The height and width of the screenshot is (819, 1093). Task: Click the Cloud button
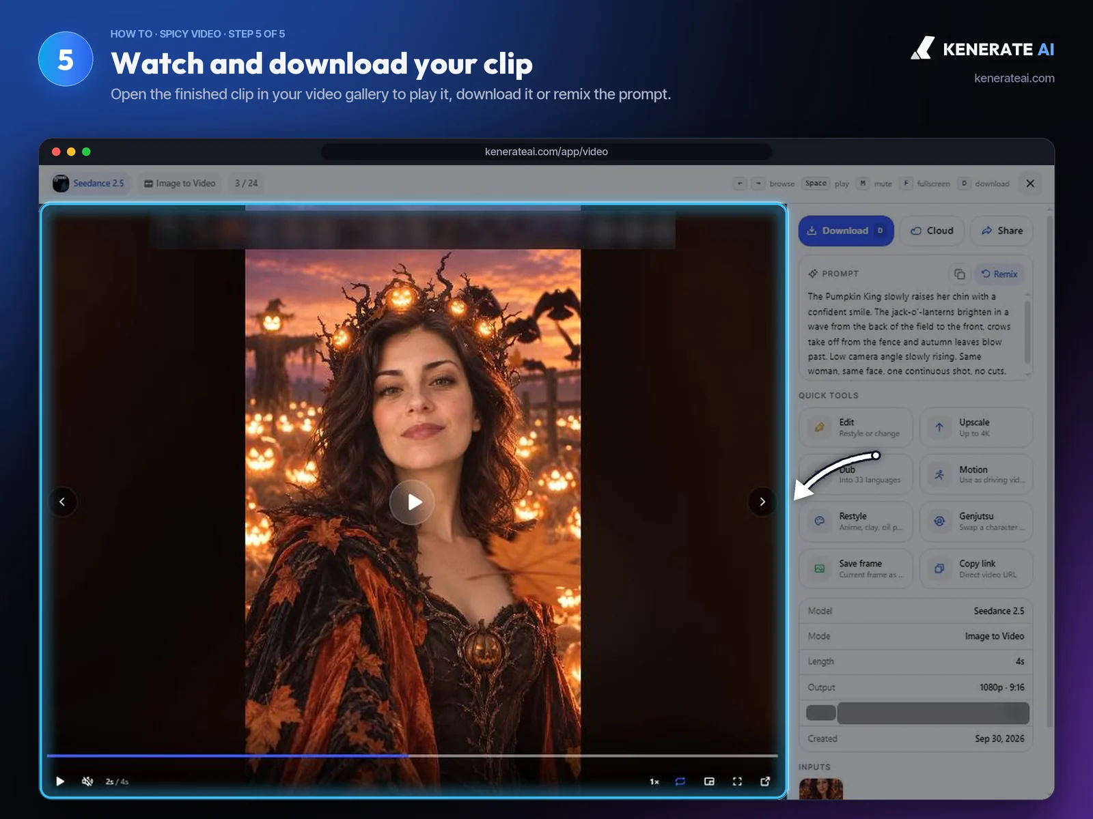pyautogui.click(x=932, y=231)
